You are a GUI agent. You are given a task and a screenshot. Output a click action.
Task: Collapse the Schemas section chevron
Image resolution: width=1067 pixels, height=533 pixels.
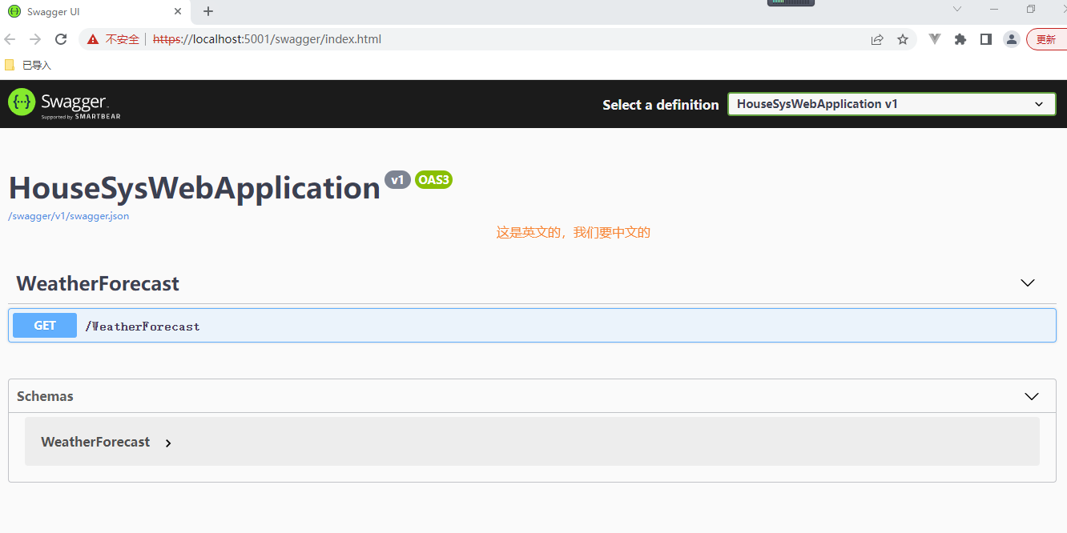click(x=1032, y=396)
